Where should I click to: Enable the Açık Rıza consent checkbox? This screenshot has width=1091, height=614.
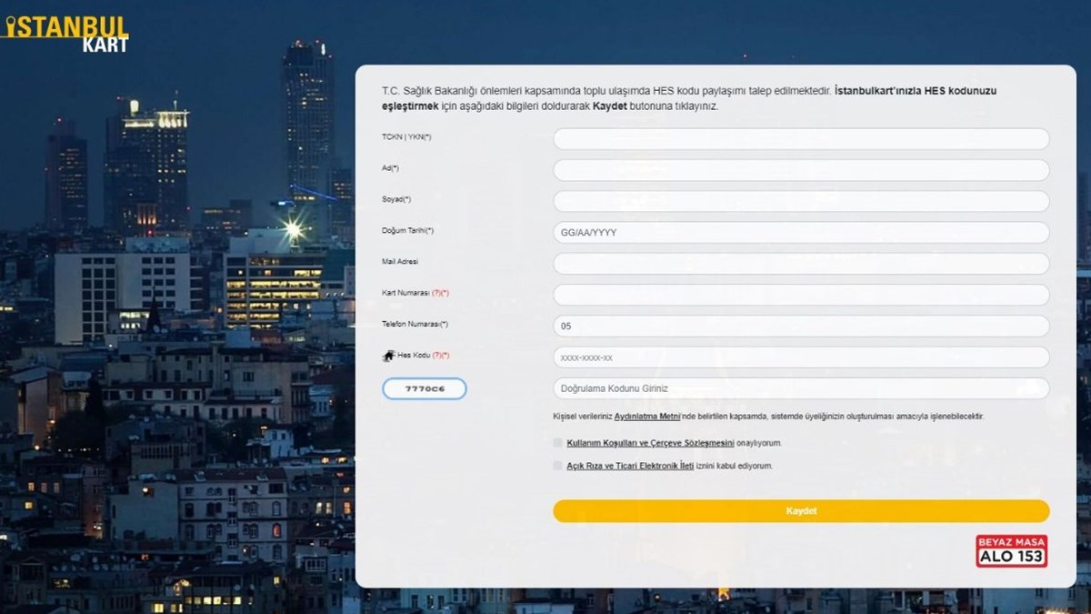[x=557, y=466]
